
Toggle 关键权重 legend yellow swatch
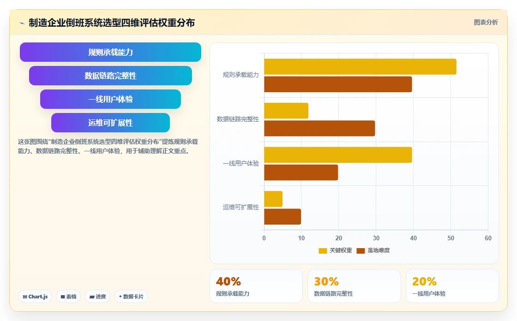[x=323, y=251]
